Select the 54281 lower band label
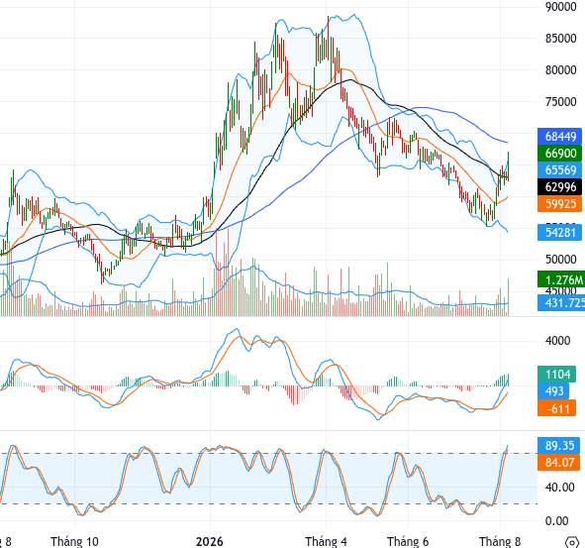Screen dimensions: 585x548 (x=559, y=232)
